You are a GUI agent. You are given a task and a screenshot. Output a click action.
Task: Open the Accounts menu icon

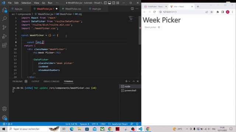4,109
